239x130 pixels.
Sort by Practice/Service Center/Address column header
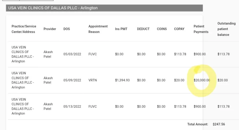[x=24, y=29]
